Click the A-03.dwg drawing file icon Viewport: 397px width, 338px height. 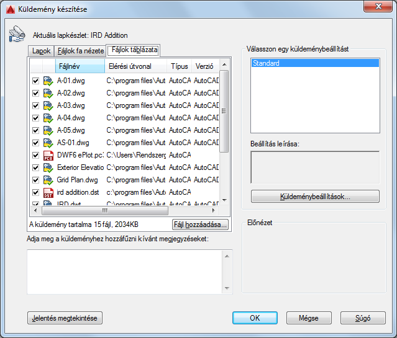(48, 105)
